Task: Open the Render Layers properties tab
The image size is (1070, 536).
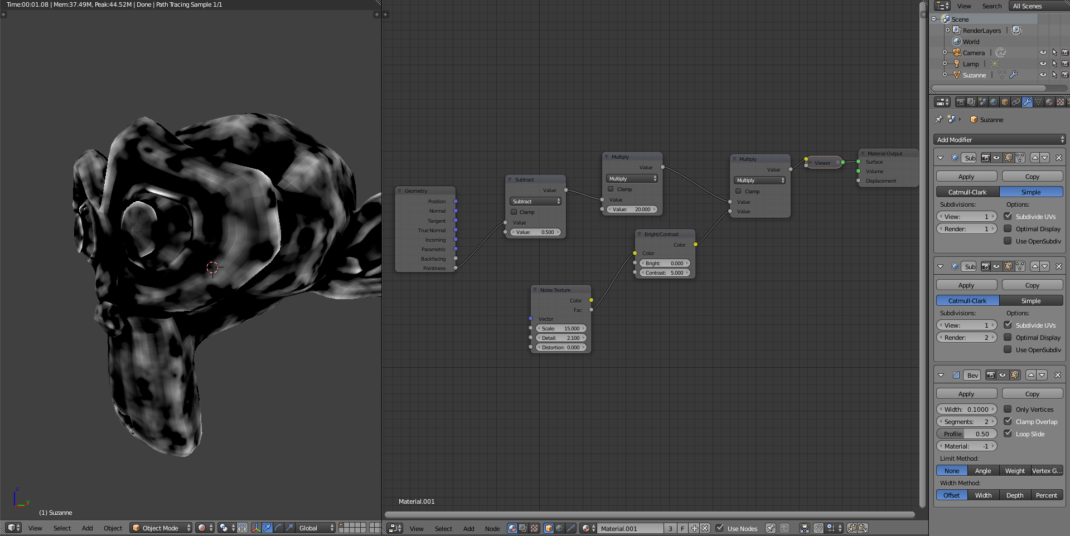Action: click(x=971, y=102)
